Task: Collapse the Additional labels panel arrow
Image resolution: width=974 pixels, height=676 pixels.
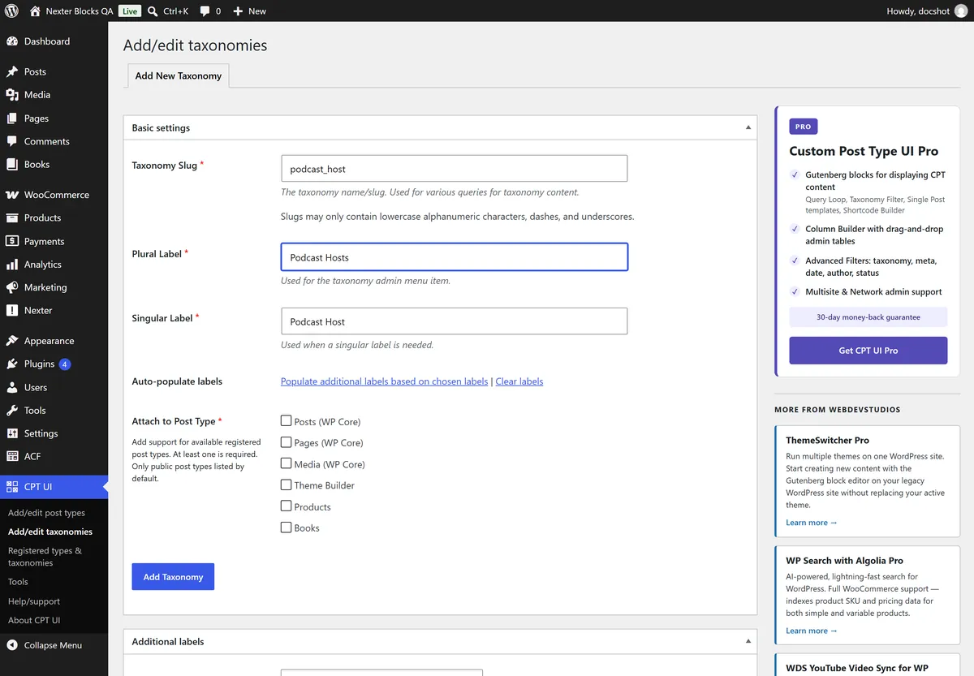Action: click(x=748, y=641)
